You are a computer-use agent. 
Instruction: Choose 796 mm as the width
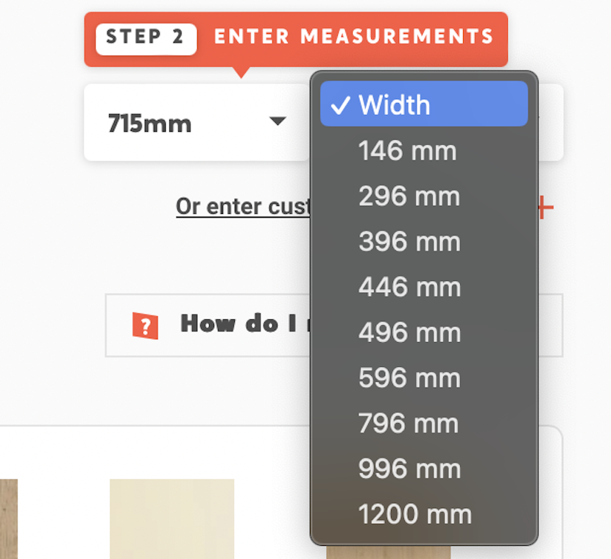409,424
